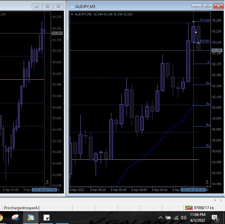Select the H1 Line label

point(205,20)
